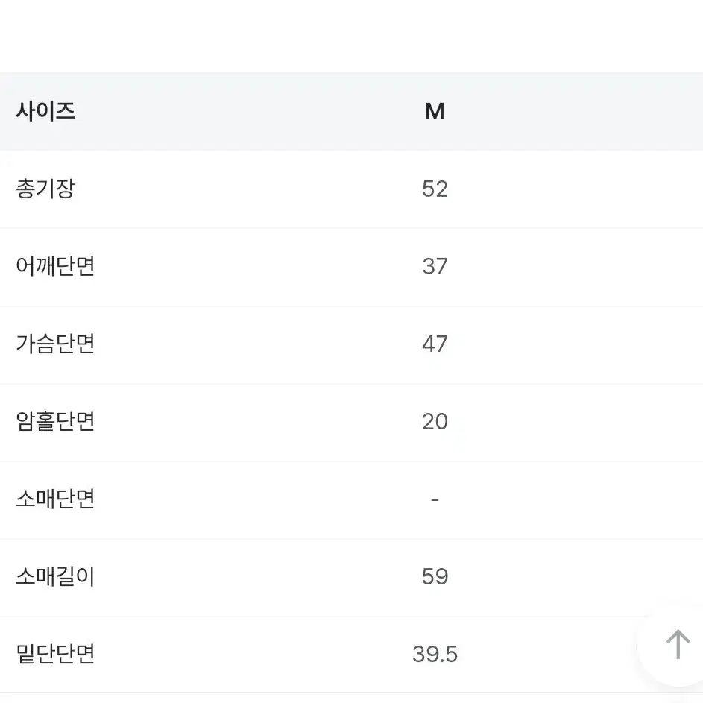This screenshot has width=703, height=703.
Task: Click the 밑단단면 row label
Action: click(55, 654)
